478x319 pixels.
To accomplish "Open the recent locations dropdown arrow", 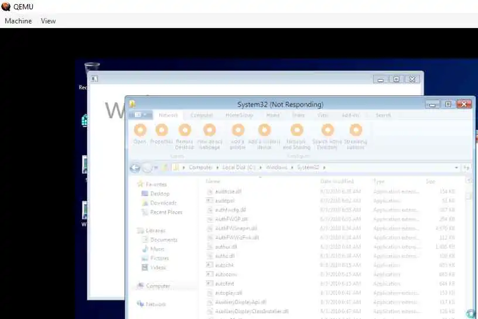I will (156, 167).
